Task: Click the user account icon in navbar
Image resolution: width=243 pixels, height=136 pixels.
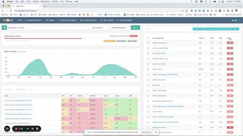Action: (x=233, y=20)
